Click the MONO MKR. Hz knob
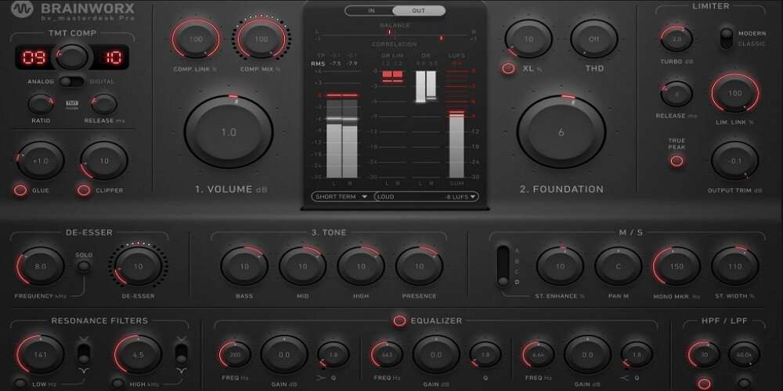Image resolution: width=783 pixels, height=391 pixels. [x=677, y=267]
